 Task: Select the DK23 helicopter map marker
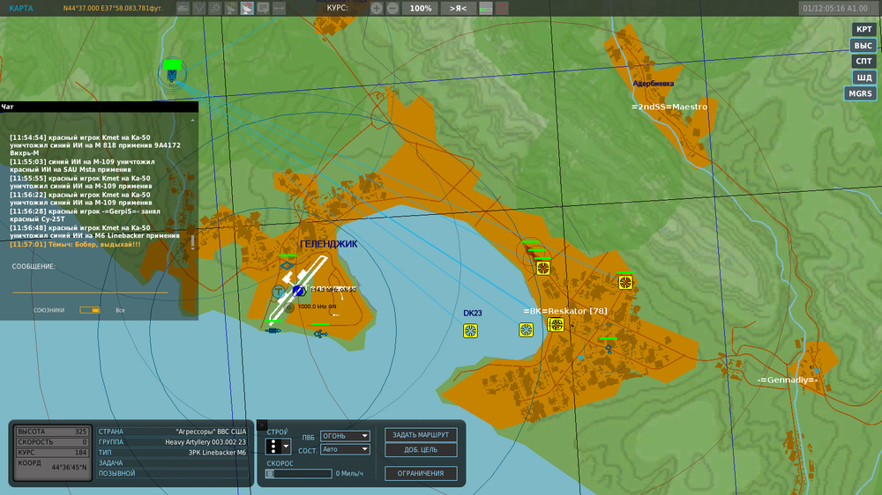[471, 331]
